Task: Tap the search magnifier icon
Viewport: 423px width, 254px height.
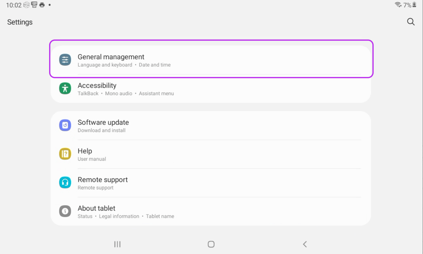Action: [x=411, y=22]
